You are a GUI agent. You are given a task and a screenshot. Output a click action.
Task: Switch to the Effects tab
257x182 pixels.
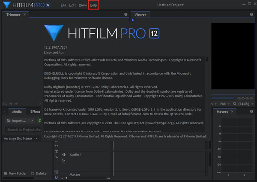pos(35,112)
